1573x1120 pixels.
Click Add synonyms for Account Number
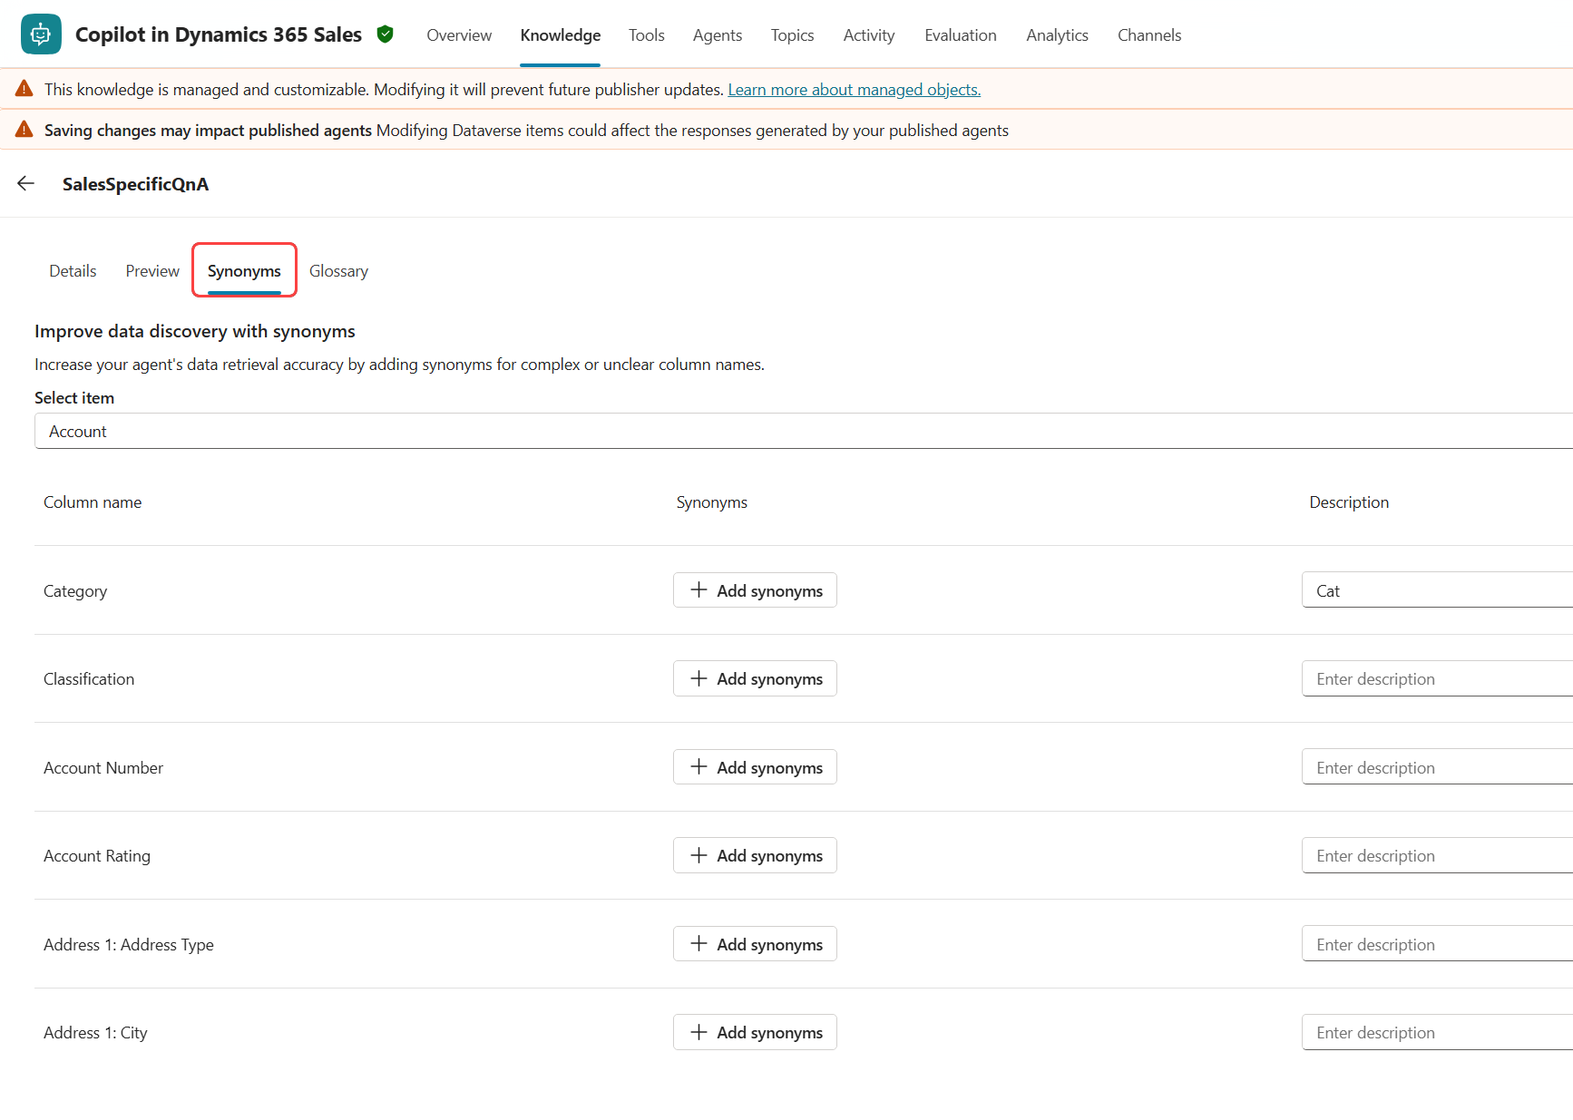tap(755, 766)
